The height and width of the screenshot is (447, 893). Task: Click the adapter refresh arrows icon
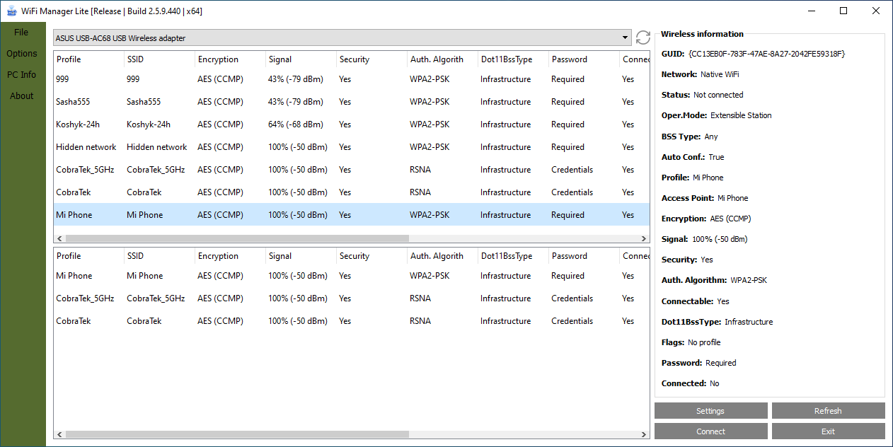(643, 37)
